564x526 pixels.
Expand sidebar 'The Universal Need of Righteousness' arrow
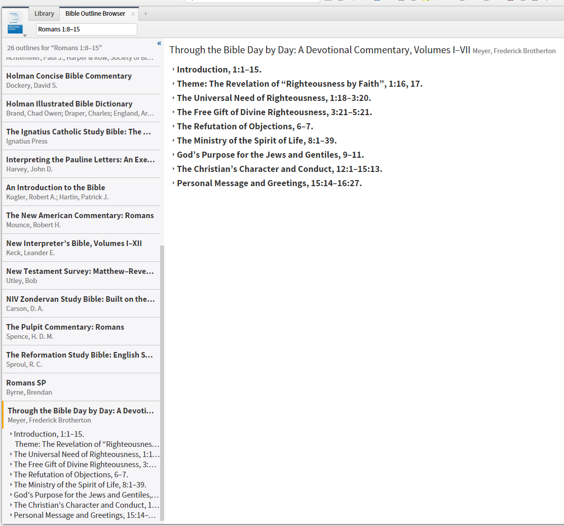tap(11, 454)
